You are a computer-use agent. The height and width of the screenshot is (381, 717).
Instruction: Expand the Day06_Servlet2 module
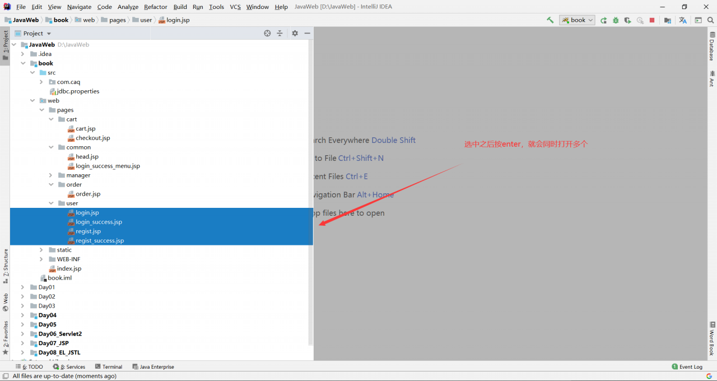[23, 334]
